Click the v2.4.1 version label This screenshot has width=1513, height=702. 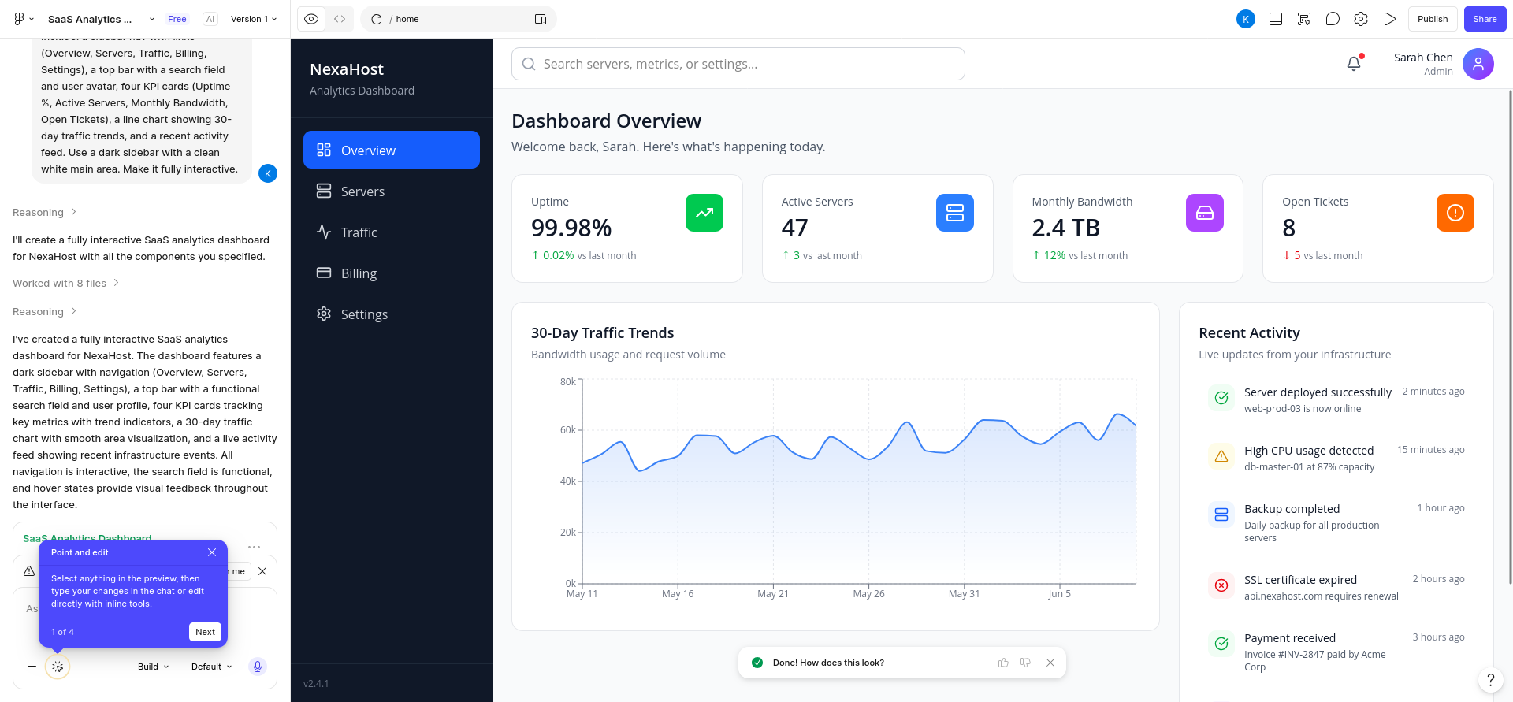pyautogui.click(x=316, y=683)
